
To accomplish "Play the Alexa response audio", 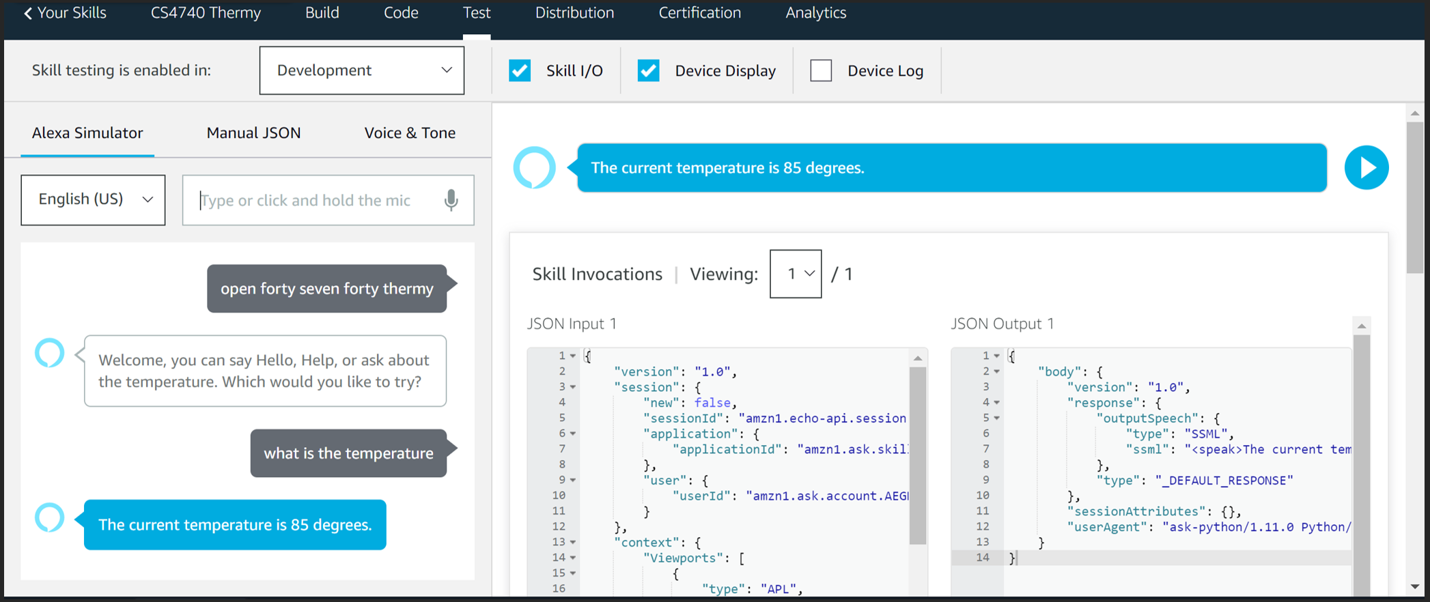I will tap(1366, 167).
